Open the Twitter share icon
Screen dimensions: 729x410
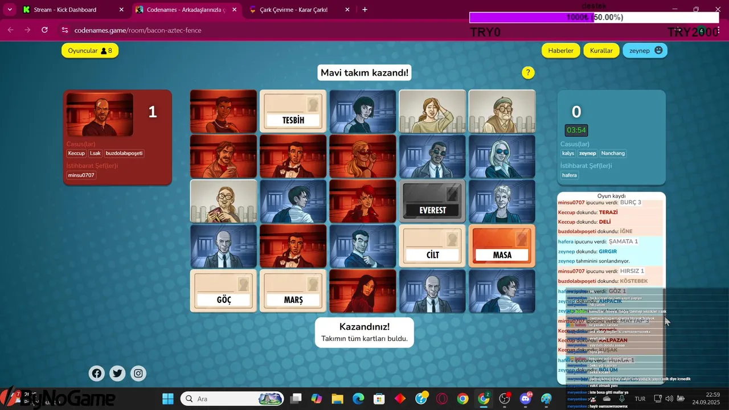pyautogui.click(x=117, y=374)
